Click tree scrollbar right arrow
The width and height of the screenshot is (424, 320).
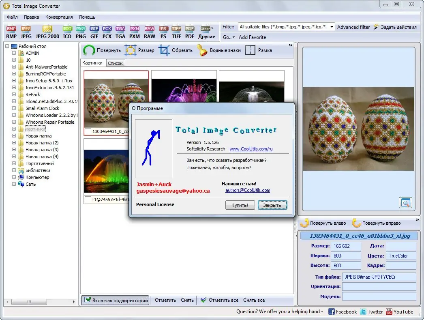[74, 302]
